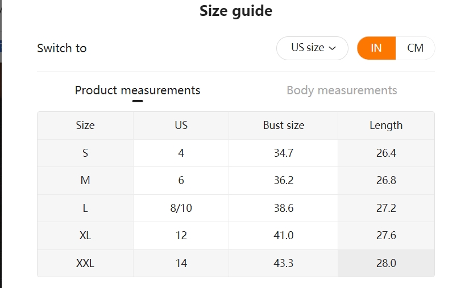Viewport: 469px width, 288px height.
Task: Select the Product measurements tab
Action: pyautogui.click(x=138, y=90)
